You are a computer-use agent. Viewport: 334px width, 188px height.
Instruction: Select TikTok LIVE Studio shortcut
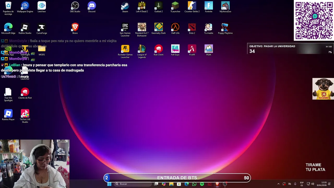(25, 116)
